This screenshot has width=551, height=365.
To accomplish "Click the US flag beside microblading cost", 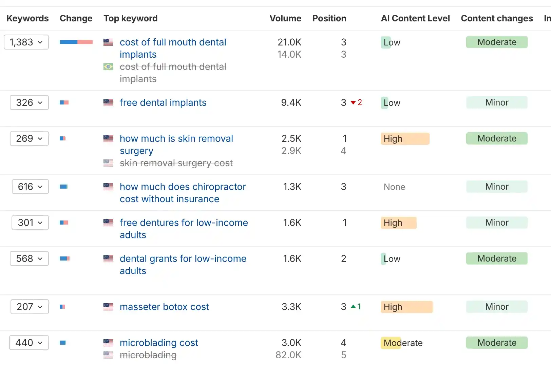I will pos(108,343).
